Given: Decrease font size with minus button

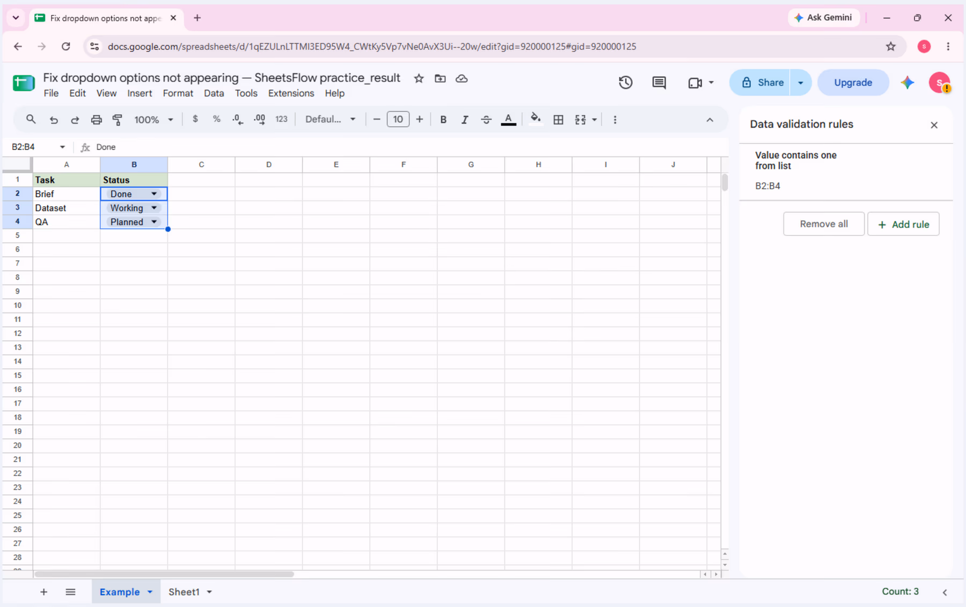Looking at the screenshot, I should (377, 119).
